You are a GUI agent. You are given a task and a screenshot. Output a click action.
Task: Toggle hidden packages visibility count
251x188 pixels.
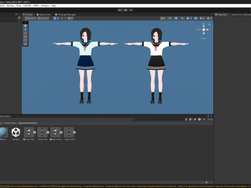pos(210,120)
